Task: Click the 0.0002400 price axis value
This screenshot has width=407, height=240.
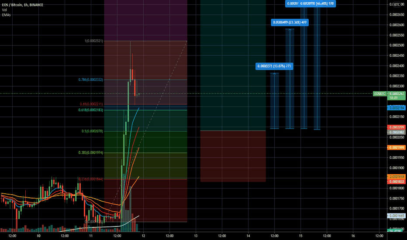Action: (x=397, y=65)
